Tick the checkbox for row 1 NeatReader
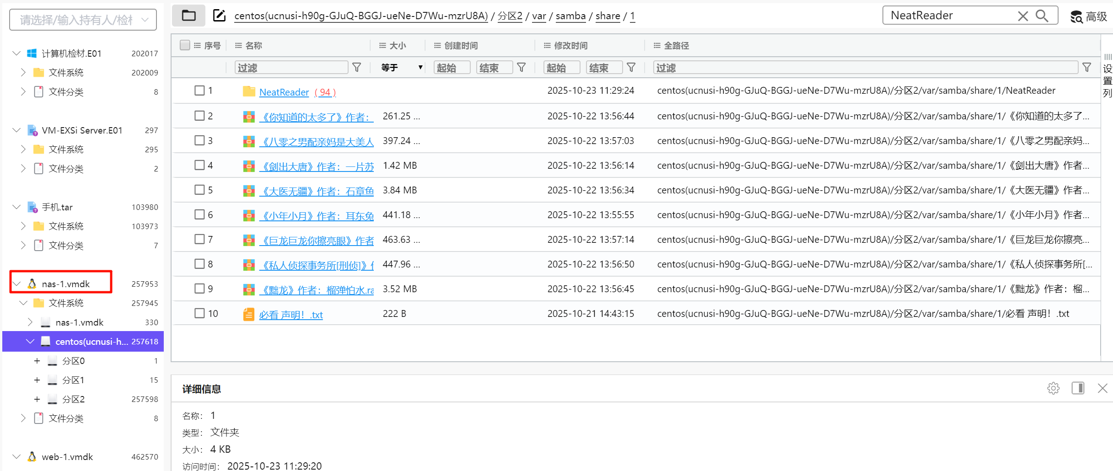This screenshot has height=471, width=1113. coord(199,91)
